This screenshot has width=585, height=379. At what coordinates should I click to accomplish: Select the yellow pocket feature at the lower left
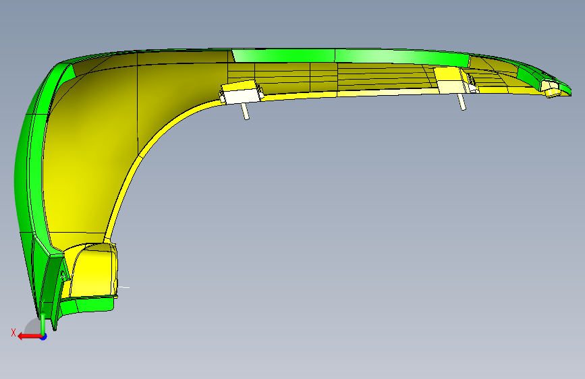(92, 271)
